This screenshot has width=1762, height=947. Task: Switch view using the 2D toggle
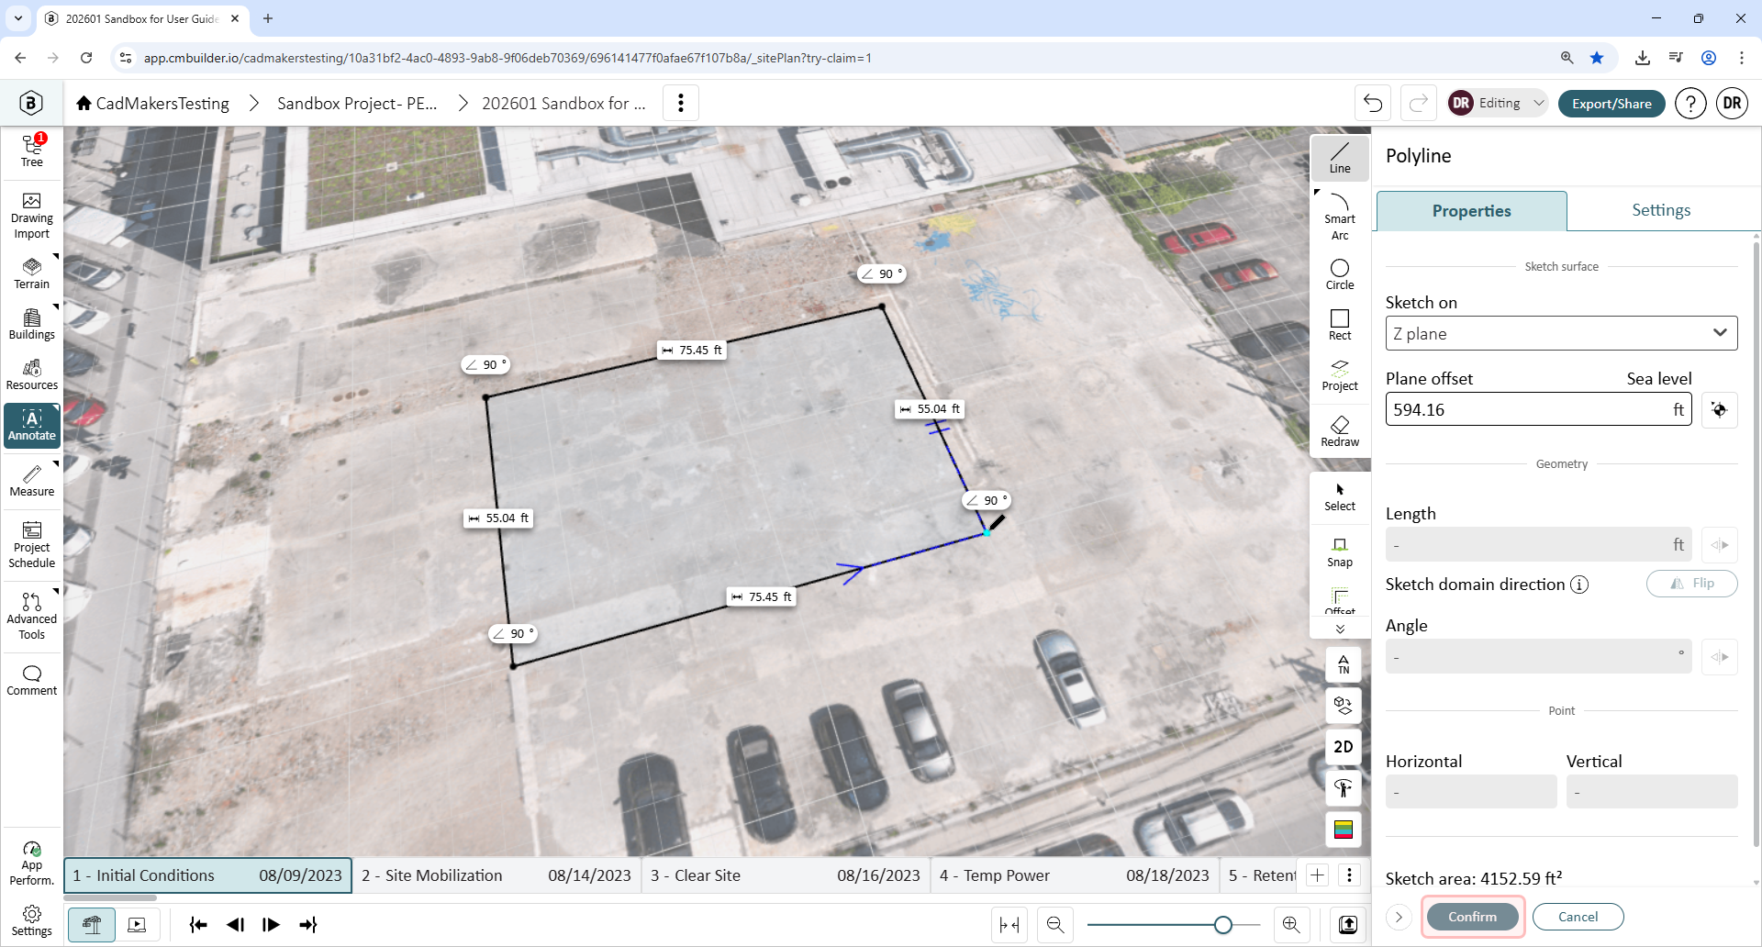tap(1343, 746)
